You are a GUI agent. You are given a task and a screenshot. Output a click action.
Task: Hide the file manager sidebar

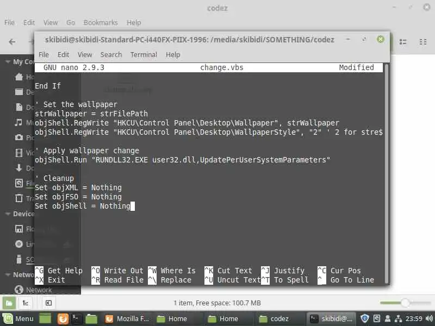click(48, 303)
